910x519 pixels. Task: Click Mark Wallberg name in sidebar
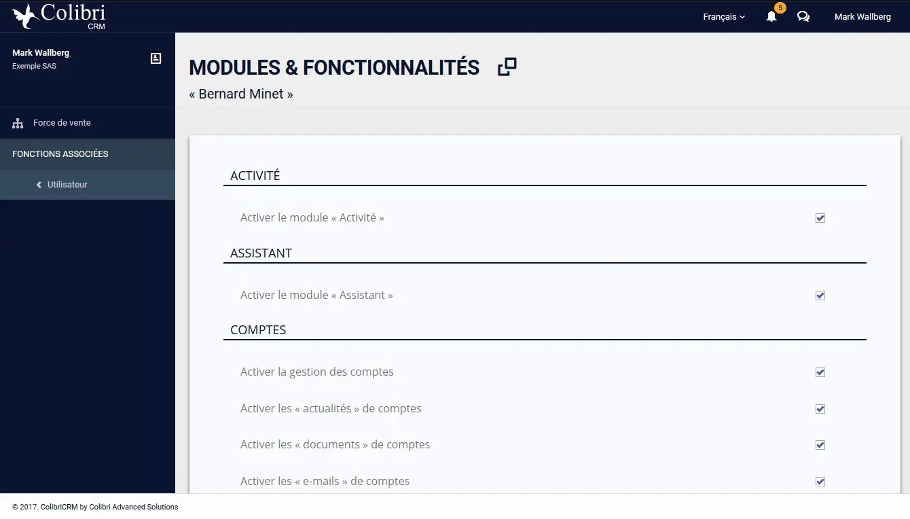click(x=41, y=53)
